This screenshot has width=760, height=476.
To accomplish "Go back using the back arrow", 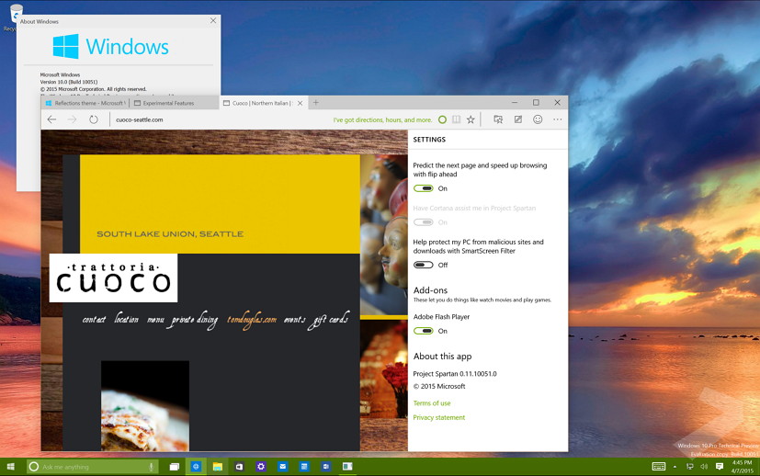I will point(52,119).
